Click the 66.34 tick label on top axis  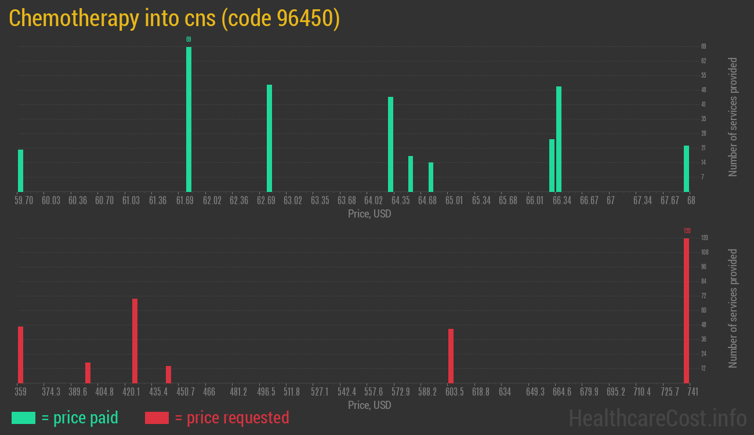pos(561,201)
